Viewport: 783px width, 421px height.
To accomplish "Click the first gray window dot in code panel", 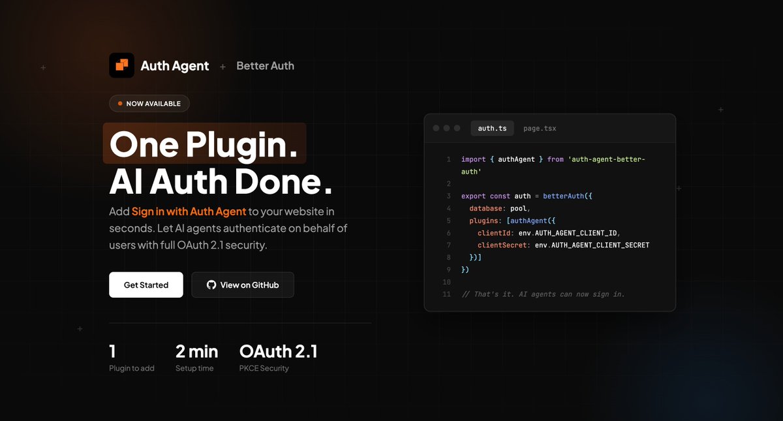I will (x=436, y=129).
